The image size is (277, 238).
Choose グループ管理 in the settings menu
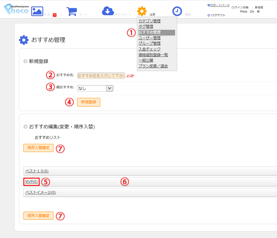(149, 43)
